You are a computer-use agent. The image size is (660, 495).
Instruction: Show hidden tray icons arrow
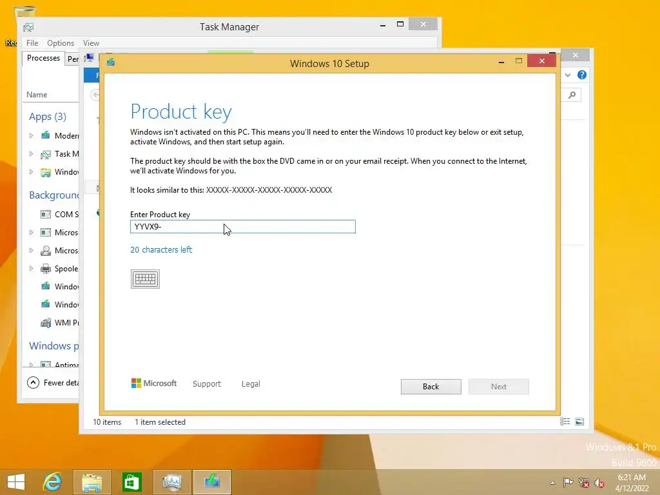point(552,483)
